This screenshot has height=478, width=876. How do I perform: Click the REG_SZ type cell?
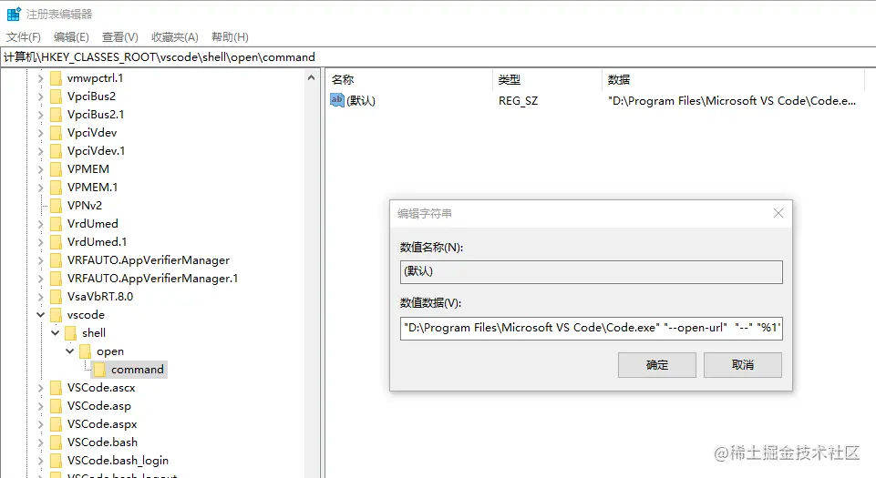point(518,101)
